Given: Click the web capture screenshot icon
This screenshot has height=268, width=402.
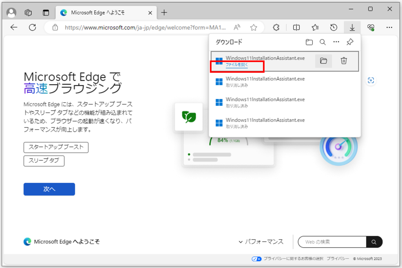Looking at the screenshot, I should pos(371,80).
